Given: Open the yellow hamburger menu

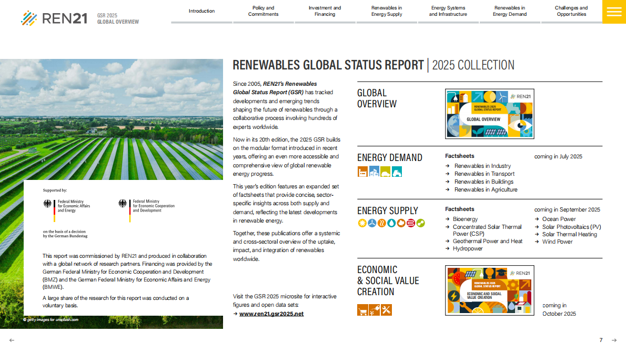Looking at the screenshot, I should point(614,12).
